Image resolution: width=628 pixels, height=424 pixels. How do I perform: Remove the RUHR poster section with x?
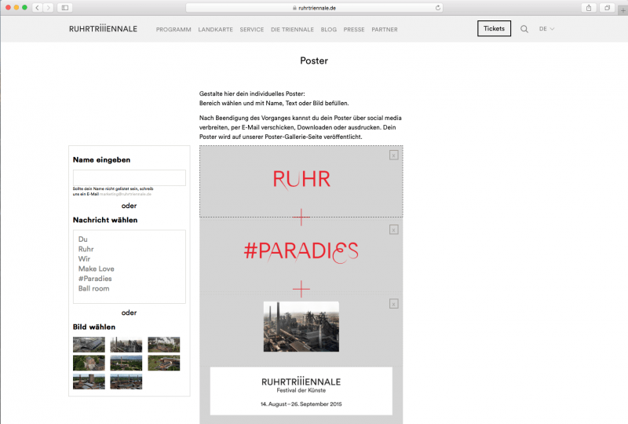point(394,155)
